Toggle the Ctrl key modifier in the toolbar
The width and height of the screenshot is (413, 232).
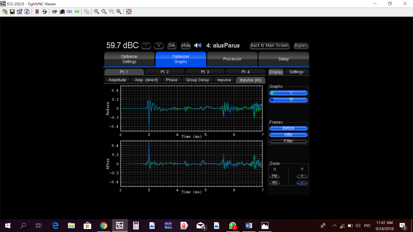[x=69, y=12]
